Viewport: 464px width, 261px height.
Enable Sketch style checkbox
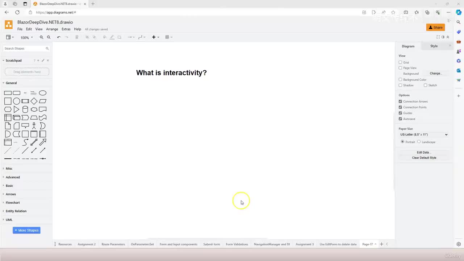click(x=426, y=85)
